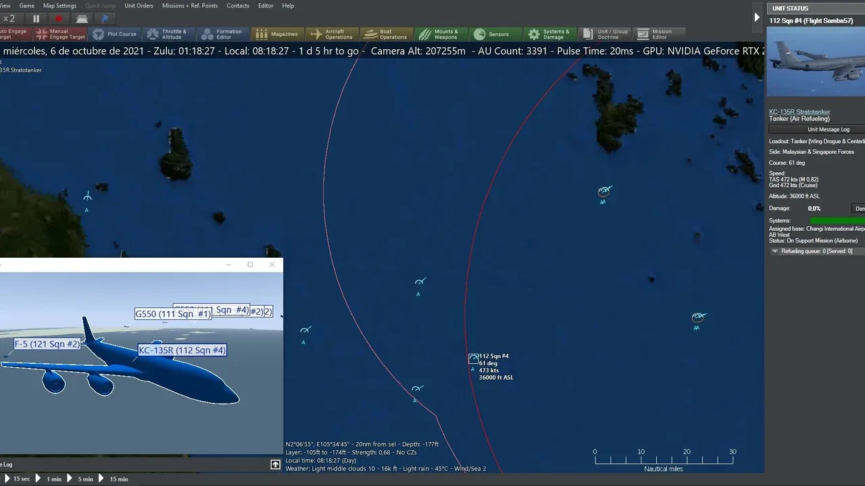Select the 112 Sqn #4 unit on map
The width and height of the screenshot is (865, 486).
[x=474, y=358]
